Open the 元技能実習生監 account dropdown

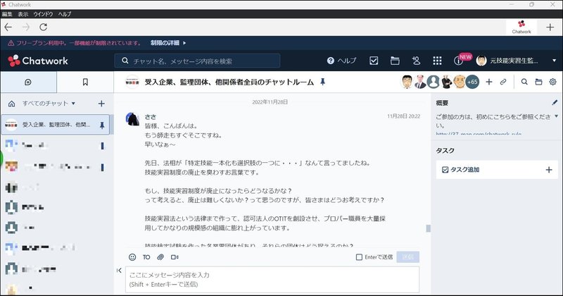[517, 61]
